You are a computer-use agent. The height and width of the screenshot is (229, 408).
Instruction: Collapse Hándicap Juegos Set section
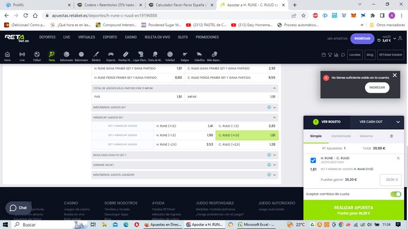click(x=274, y=117)
